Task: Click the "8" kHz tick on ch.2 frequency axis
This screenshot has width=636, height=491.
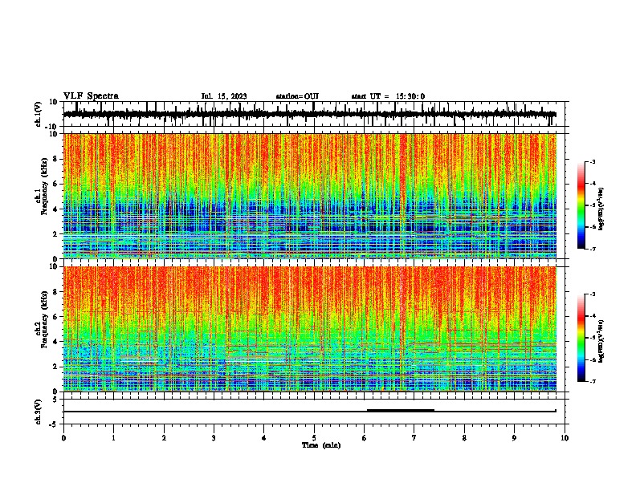Action: pos(55,292)
